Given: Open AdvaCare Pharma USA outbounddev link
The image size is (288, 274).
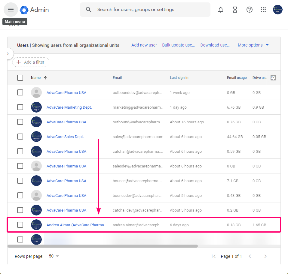Looking at the screenshot, I should click(x=66, y=93).
